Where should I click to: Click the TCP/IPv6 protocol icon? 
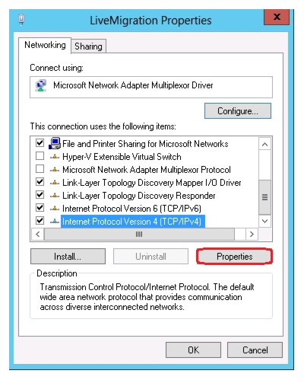55,209
